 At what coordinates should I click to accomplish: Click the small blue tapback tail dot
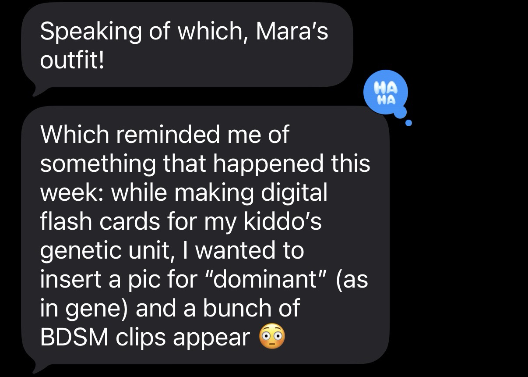click(409, 123)
